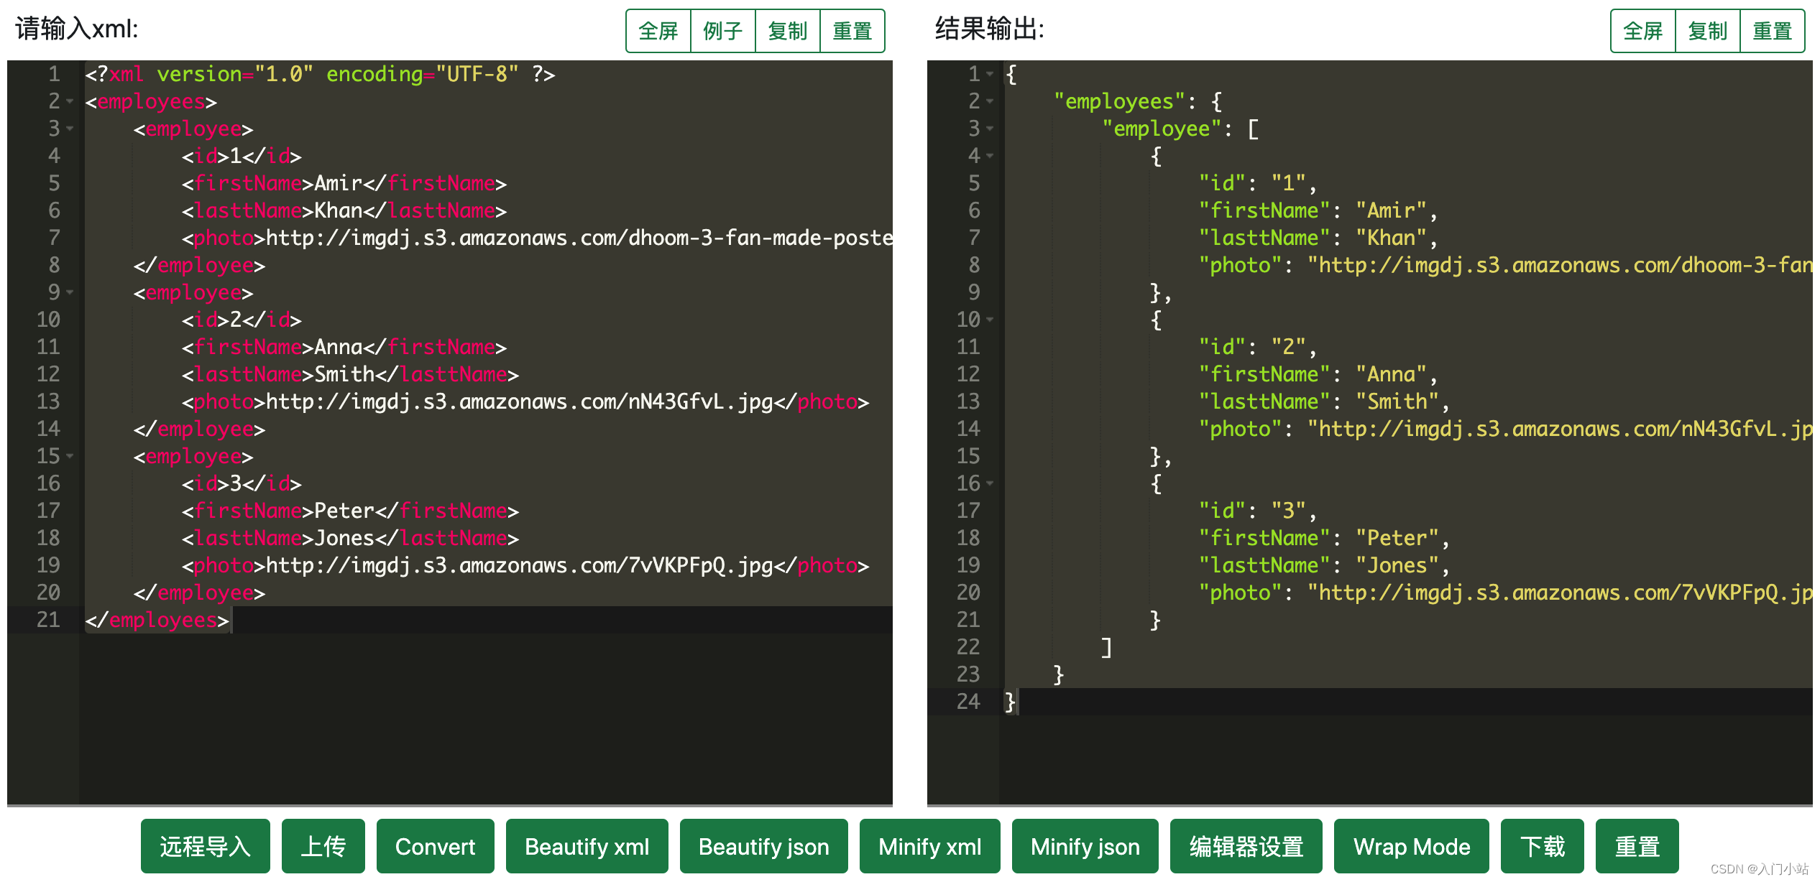The height and width of the screenshot is (882, 1820).
Task: Click closing </employees> tag on line 21
Action: click(157, 620)
